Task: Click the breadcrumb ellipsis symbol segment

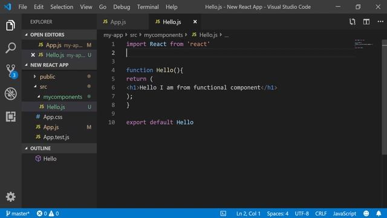Action: (x=226, y=35)
